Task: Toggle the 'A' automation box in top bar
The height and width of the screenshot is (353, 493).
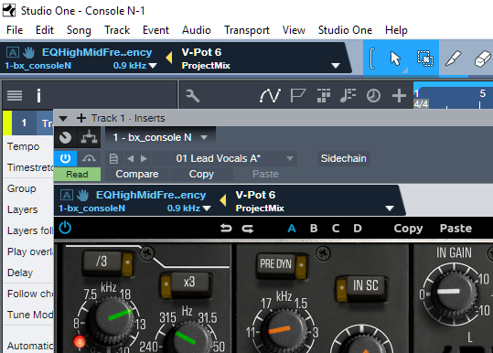Action: 13,52
